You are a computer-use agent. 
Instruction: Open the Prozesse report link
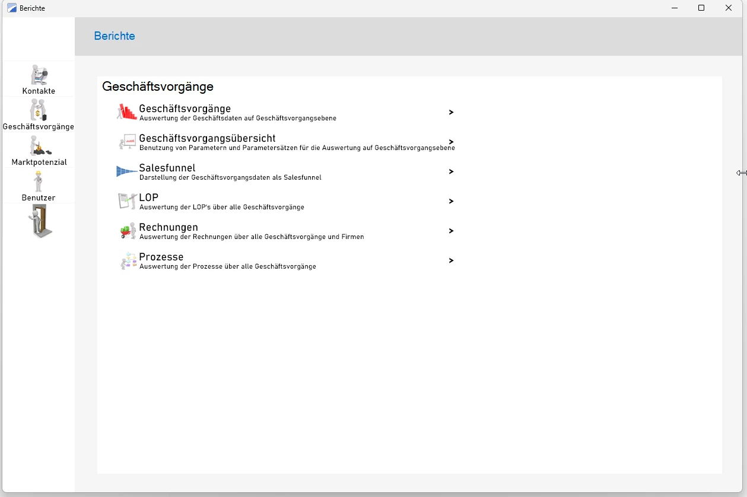click(x=161, y=257)
